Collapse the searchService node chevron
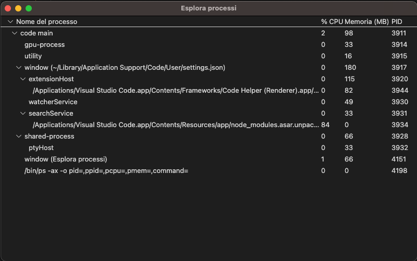Screen dimensions: 417x261 23,113
